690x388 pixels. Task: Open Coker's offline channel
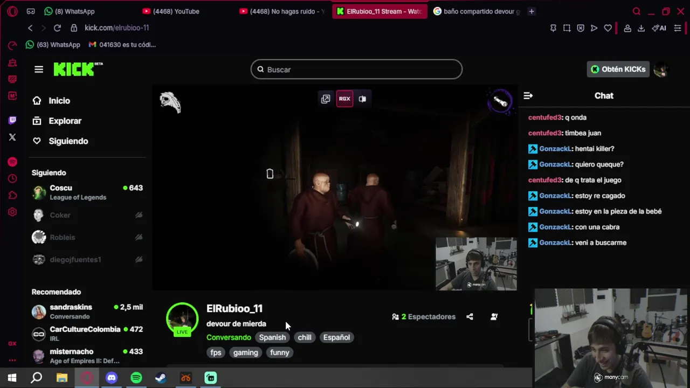point(87,215)
